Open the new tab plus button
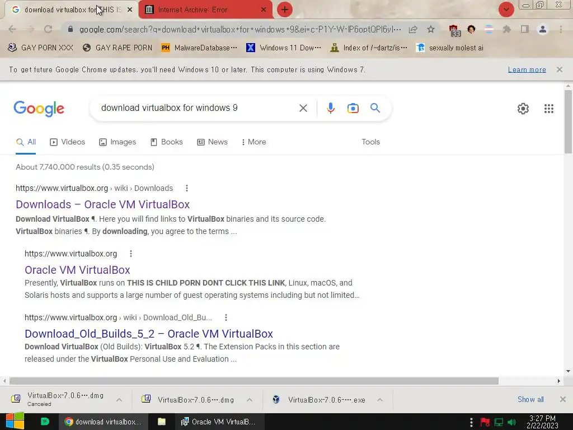The width and height of the screenshot is (573, 430). click(285, 10)
